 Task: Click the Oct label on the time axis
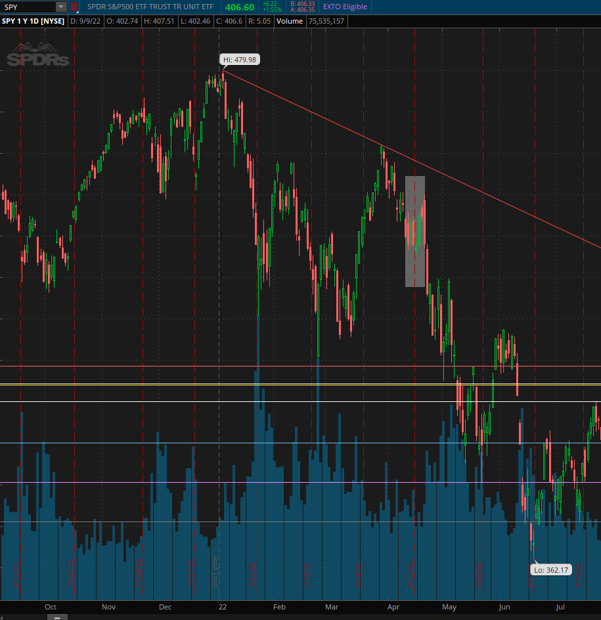[x=51, y=607]
